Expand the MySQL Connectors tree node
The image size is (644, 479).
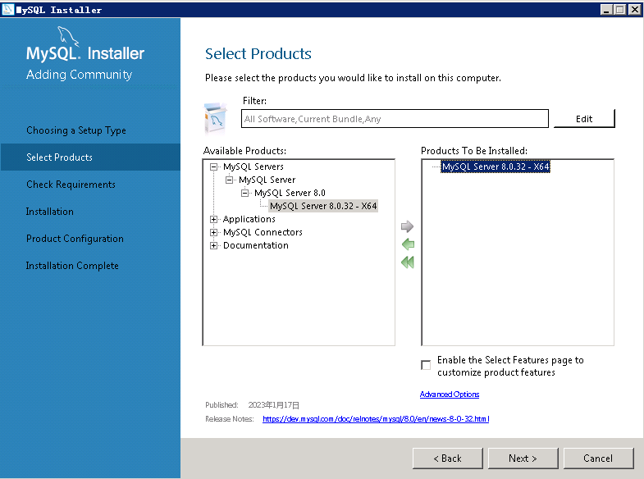[x=213, y=232]
